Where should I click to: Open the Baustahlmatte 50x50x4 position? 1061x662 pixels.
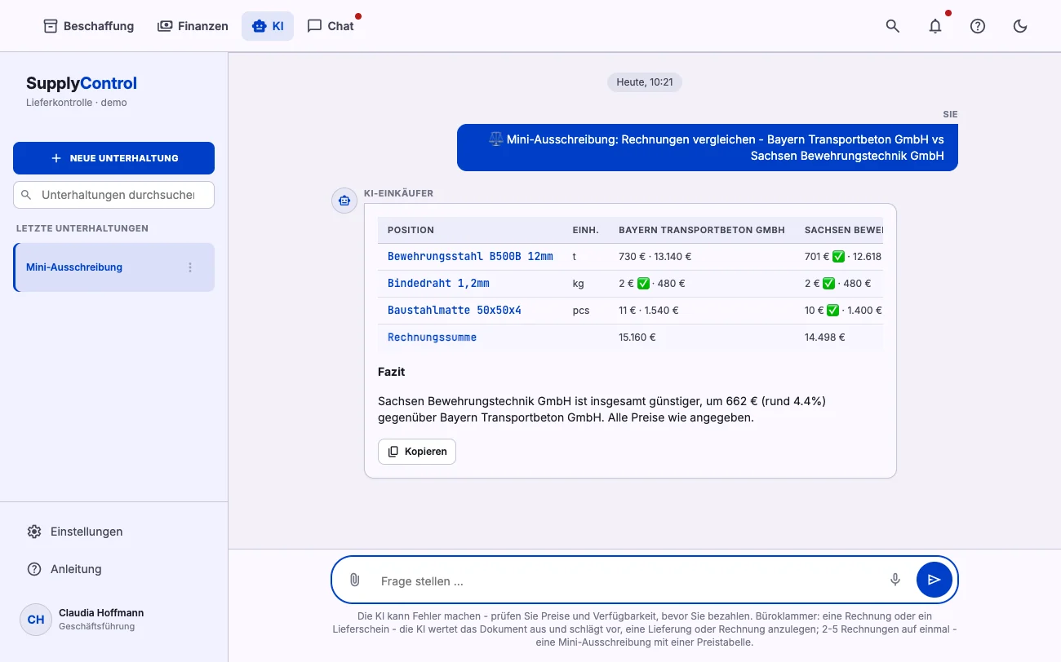(455, 311)
